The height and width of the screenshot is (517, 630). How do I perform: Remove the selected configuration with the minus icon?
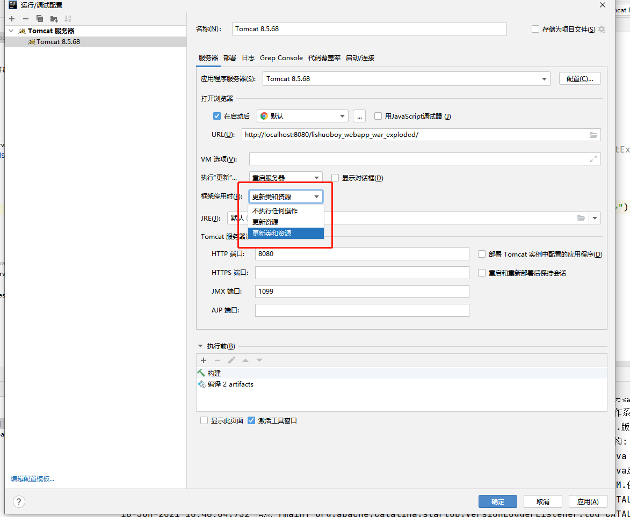(x=26, y=18)
